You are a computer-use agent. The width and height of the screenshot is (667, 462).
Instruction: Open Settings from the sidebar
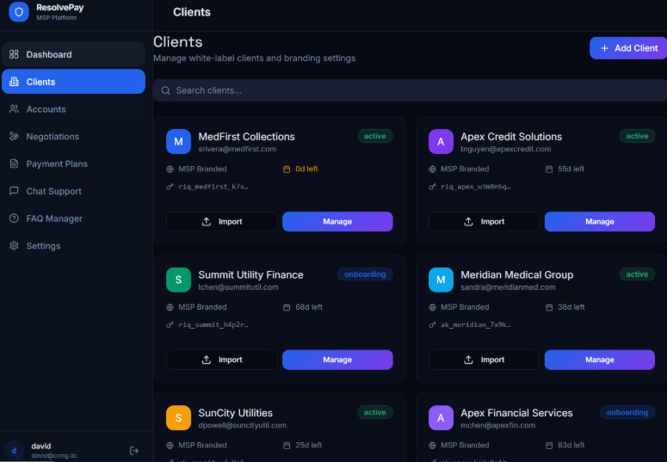43,246
